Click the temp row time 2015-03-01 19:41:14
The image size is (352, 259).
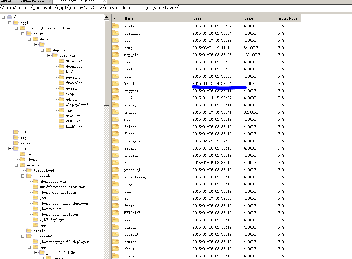212,48
